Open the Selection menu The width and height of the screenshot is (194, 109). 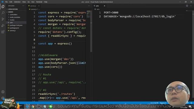[x=17, y=2]
